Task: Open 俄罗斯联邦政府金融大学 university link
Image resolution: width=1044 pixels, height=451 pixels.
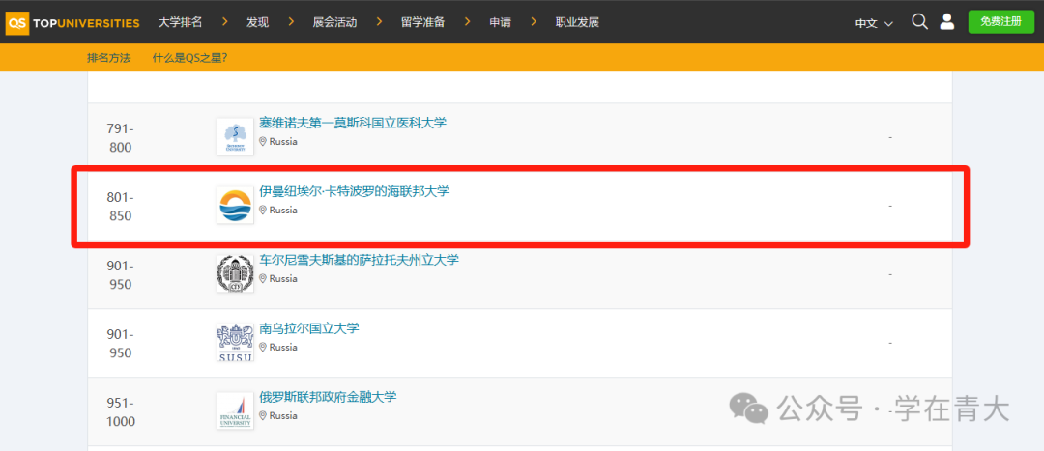Action: click(x=328, y=397)
